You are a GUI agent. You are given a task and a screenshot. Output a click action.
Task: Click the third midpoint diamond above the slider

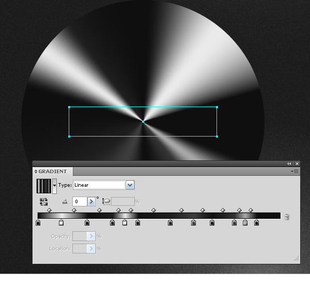pos(99,210)
